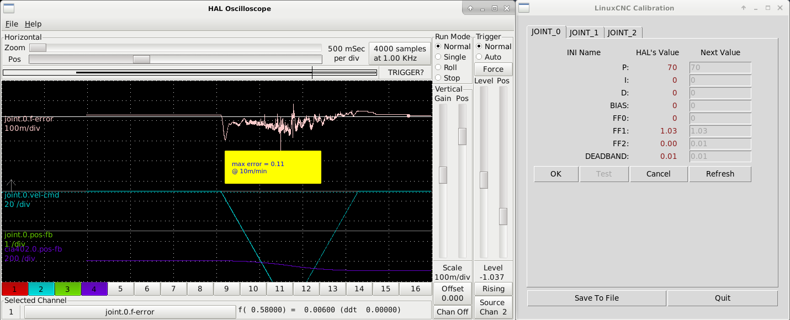790x320 pixels.
Task: Click the FF0 next value field
Action: 720,119
